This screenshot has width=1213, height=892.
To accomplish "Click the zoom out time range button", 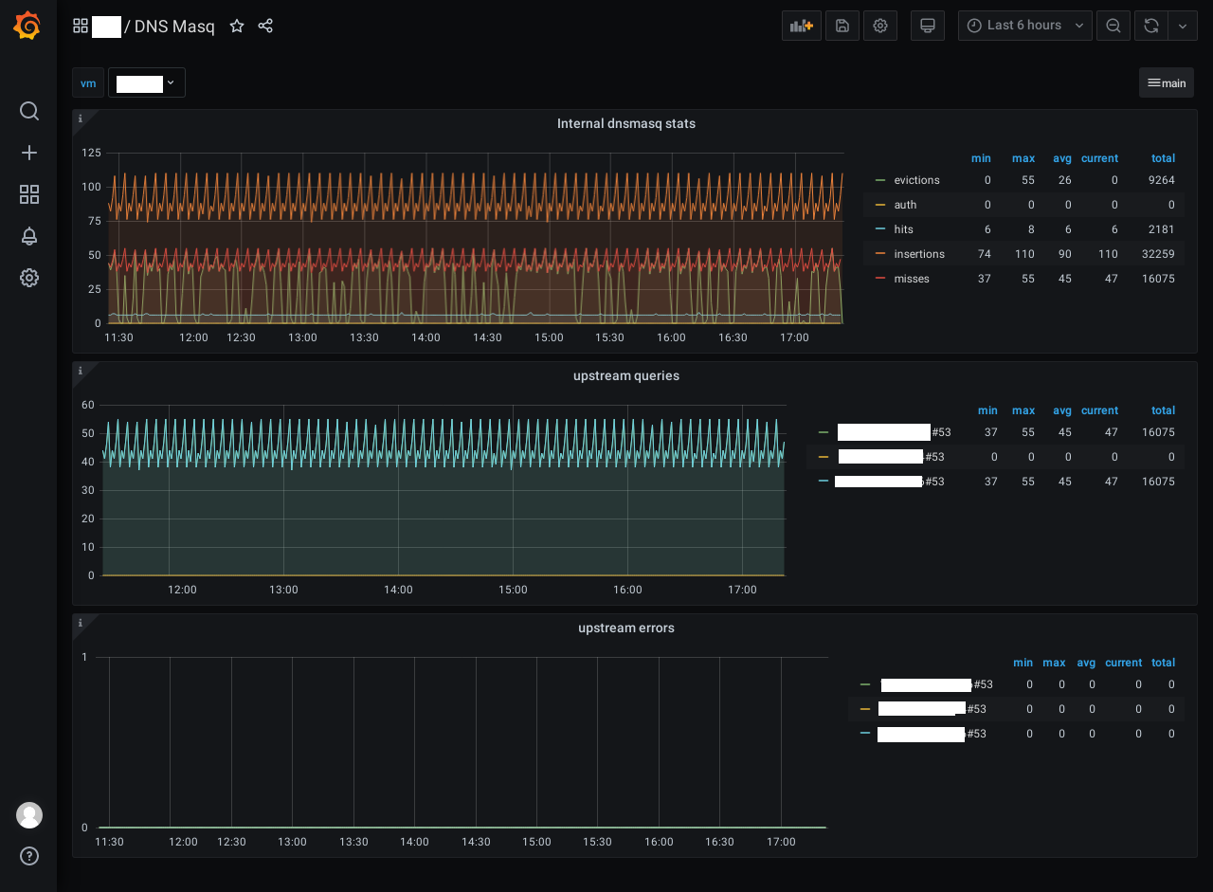I will pyautogui.click(x=1113, y=26).
